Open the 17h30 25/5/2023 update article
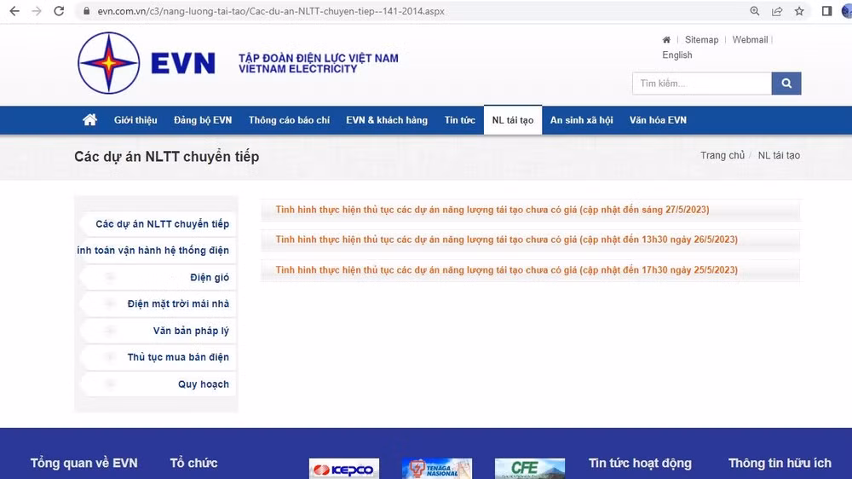Viewport: 852px width, 479px height. [506, 270]
